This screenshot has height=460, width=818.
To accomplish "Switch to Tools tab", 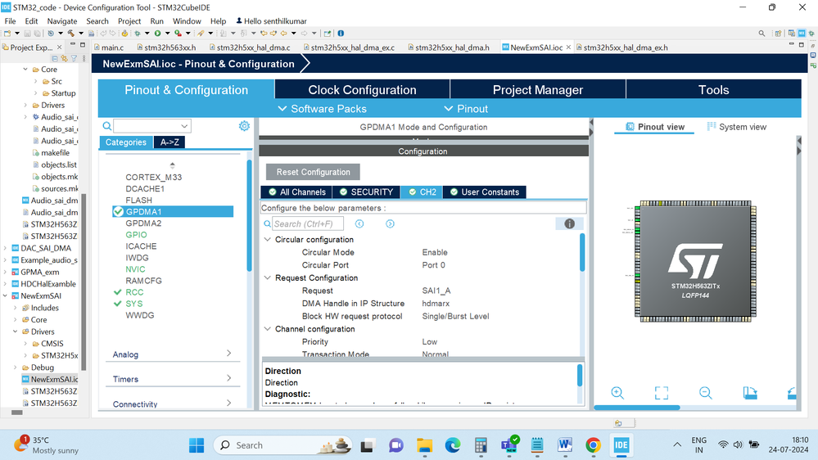I will click(x=714, y=90).
